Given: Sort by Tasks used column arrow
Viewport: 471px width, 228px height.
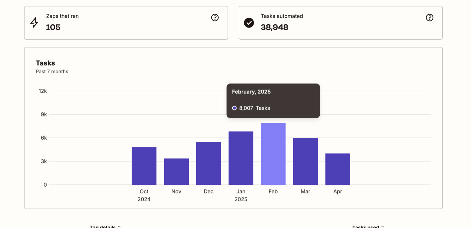Looking at the screenshot, I should 382,227.
